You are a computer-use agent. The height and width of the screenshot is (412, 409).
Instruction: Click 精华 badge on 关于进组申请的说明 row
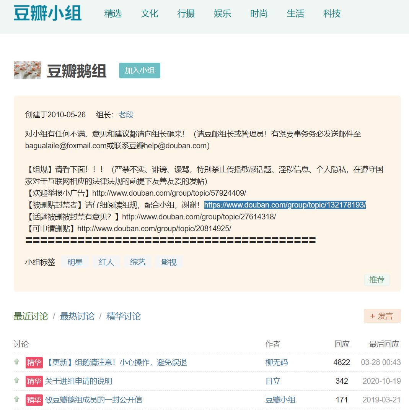tap(34, 381)
